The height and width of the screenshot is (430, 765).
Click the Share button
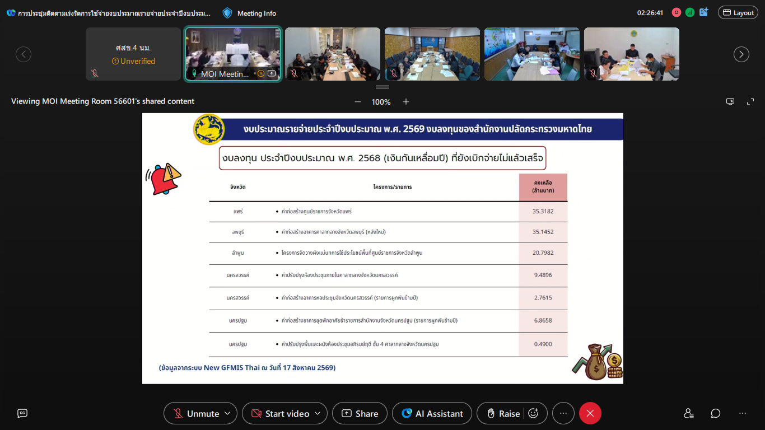[360, 414]
